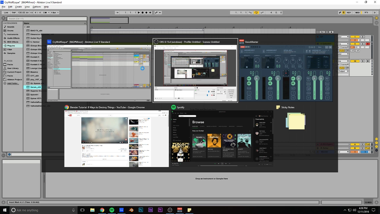
Task: Open the Options menu
Action: tap(37, 7)
